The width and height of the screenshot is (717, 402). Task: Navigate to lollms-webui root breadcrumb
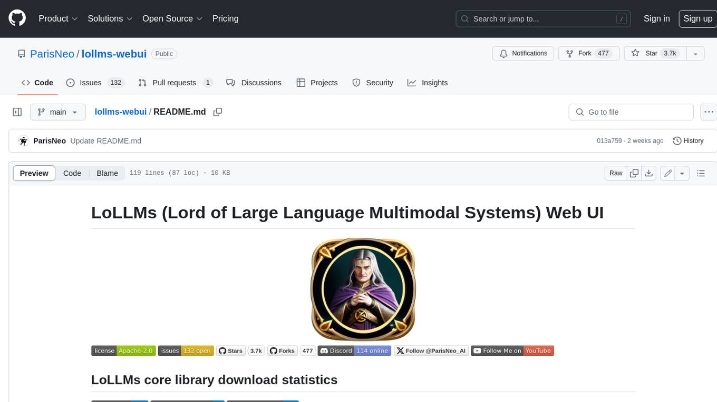coord(121,112)
